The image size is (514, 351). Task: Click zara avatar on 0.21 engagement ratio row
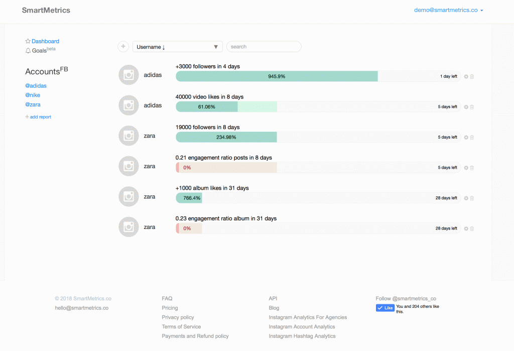coord(128,166)
